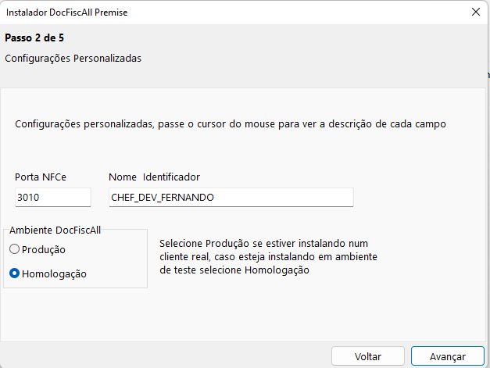Image resolution: width=490 pixels, height=368 pixels.
Task: Focus the Nome Identificador text field
Action: point(231,198)
